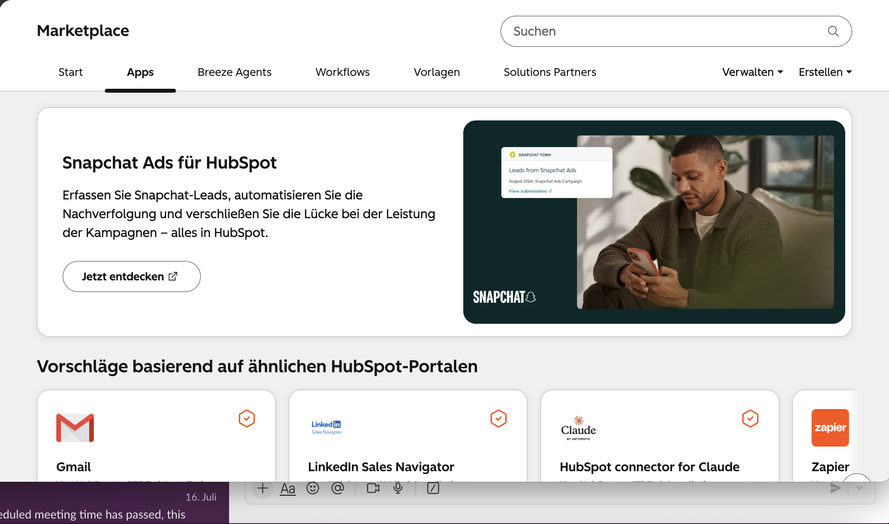Open LinkedIn Sales Navigator app title
Image resolution: width=889 pixels, height=524 pixels.
[x=381, y=467]
